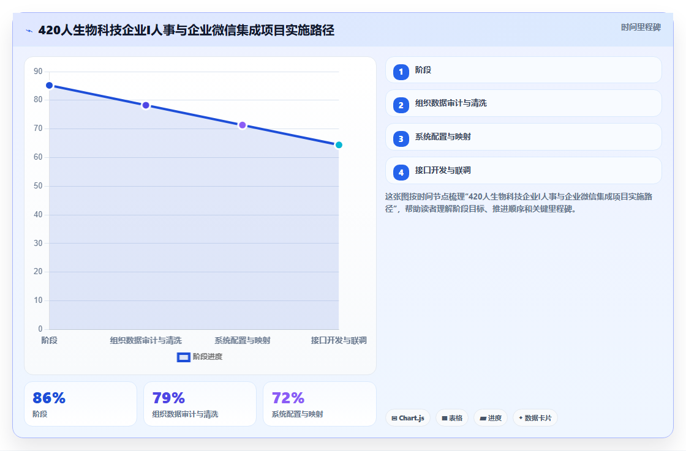Open the 阶段 milestone row
Viewport: 686px width, 451px height.
click(x=523, y=70)
